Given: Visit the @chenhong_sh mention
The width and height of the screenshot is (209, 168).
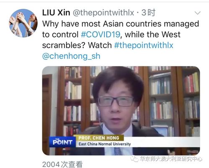Looking at the screenshot, I should pyautogui.click(x=71, y=56).
